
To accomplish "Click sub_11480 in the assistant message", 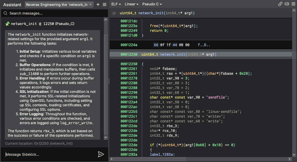I will coord(29,74).
